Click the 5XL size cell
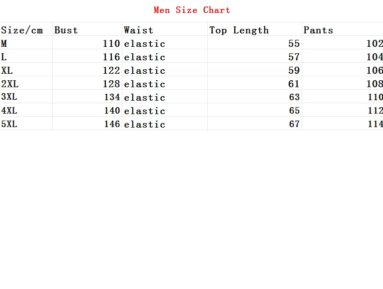 tap(9, 124)
